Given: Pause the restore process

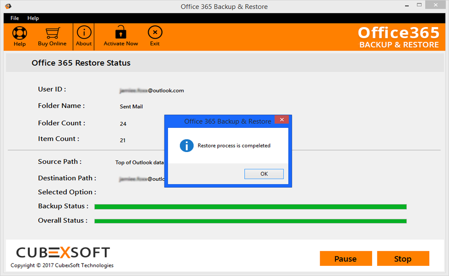Looking at the screenshot, I should click(x=345, y=259).
